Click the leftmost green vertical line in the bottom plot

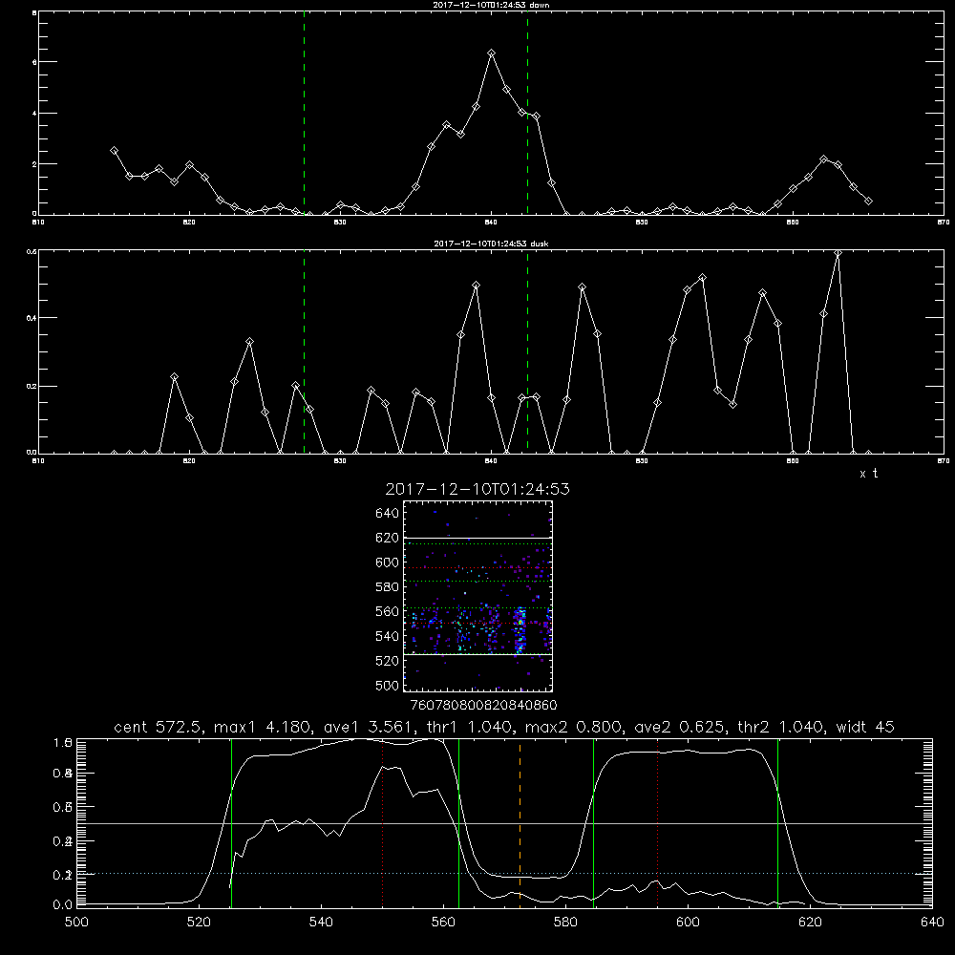pos(231,822)
